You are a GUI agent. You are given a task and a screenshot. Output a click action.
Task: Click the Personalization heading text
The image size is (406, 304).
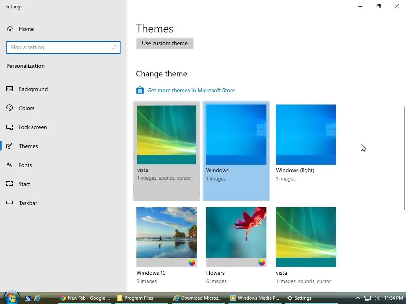tap(25, 66)
